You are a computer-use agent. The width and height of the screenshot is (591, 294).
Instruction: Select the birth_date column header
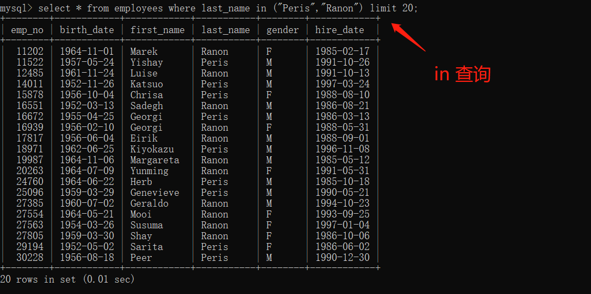[87, 30]
